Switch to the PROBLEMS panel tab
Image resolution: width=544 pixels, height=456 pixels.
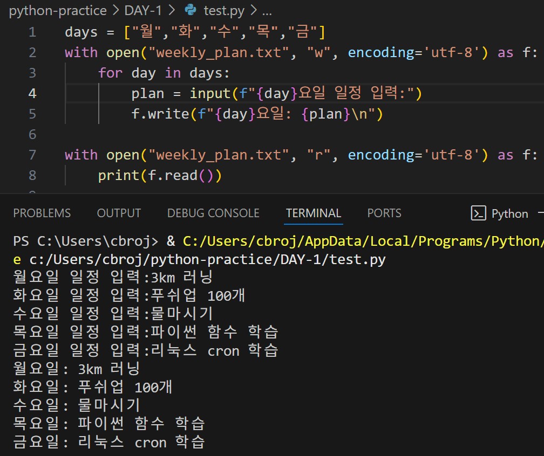(42, 213)
